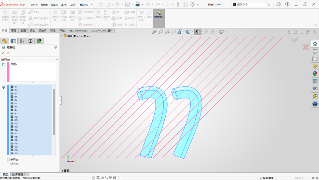
Task: Click the pink sketch selection color bar
Action: click(x=8, y=72)
